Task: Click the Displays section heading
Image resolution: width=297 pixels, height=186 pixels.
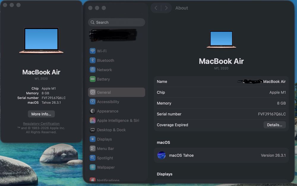Action: coord(165,174)
